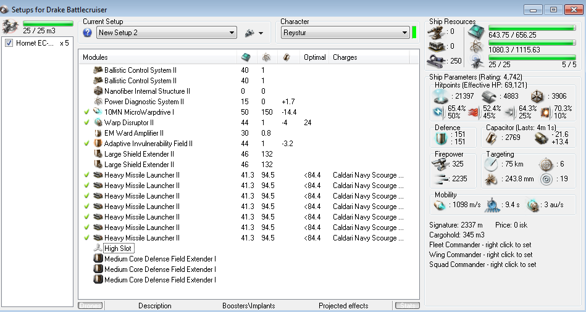Toggle checkmark on third Heavy Missile Launcher II

[86, 195]
